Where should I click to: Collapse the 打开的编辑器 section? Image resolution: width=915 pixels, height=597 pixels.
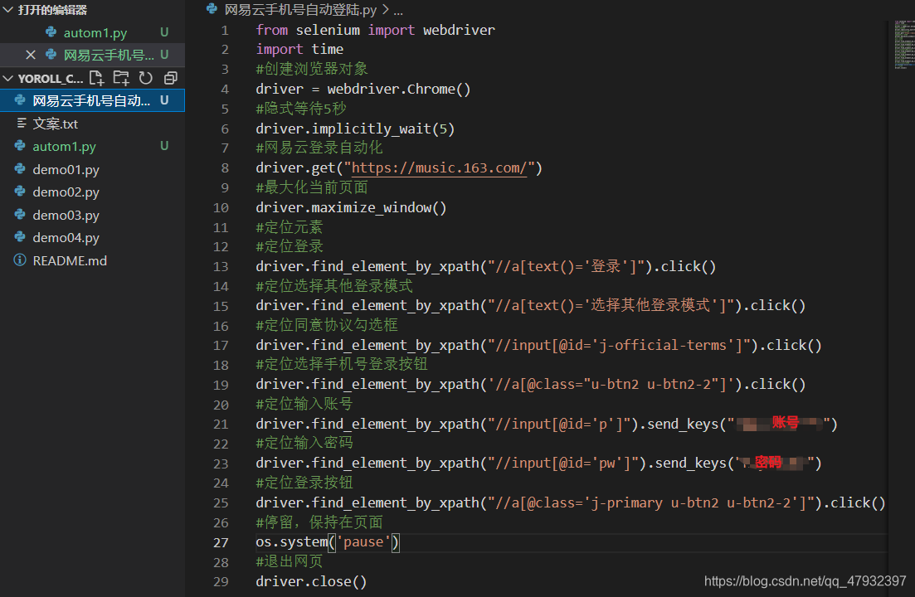[x=7, y=10]
